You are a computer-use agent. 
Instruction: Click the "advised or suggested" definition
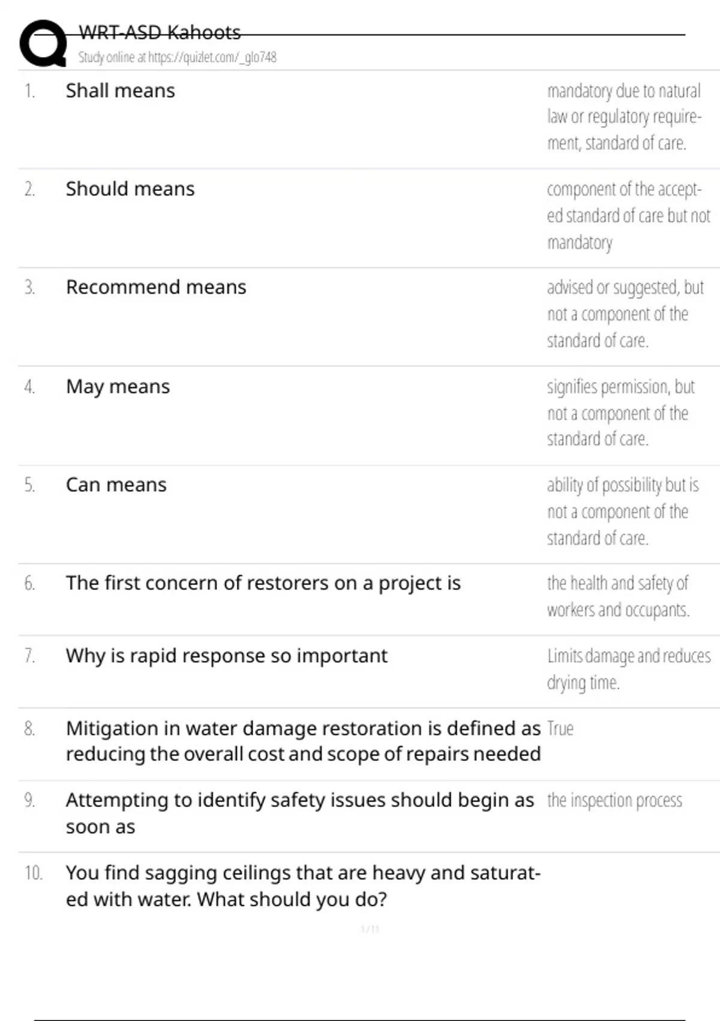click(x=625, y=314)
